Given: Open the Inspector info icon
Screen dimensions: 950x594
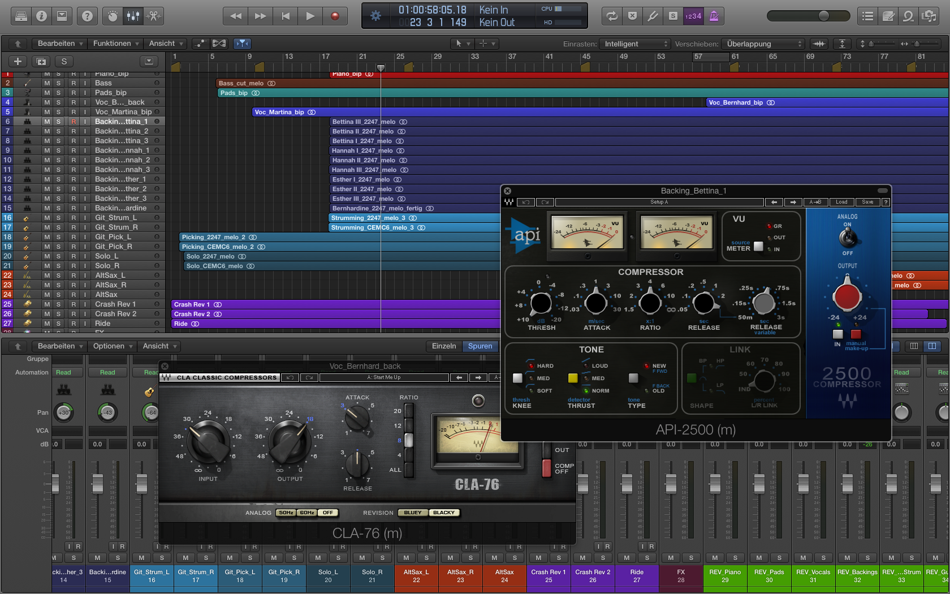Looking at the screenshot, I should [x=41, y=16].
